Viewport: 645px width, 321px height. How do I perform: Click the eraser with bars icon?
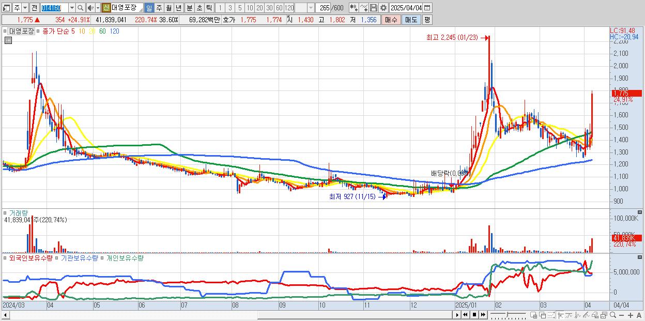(x=595, y=315)
